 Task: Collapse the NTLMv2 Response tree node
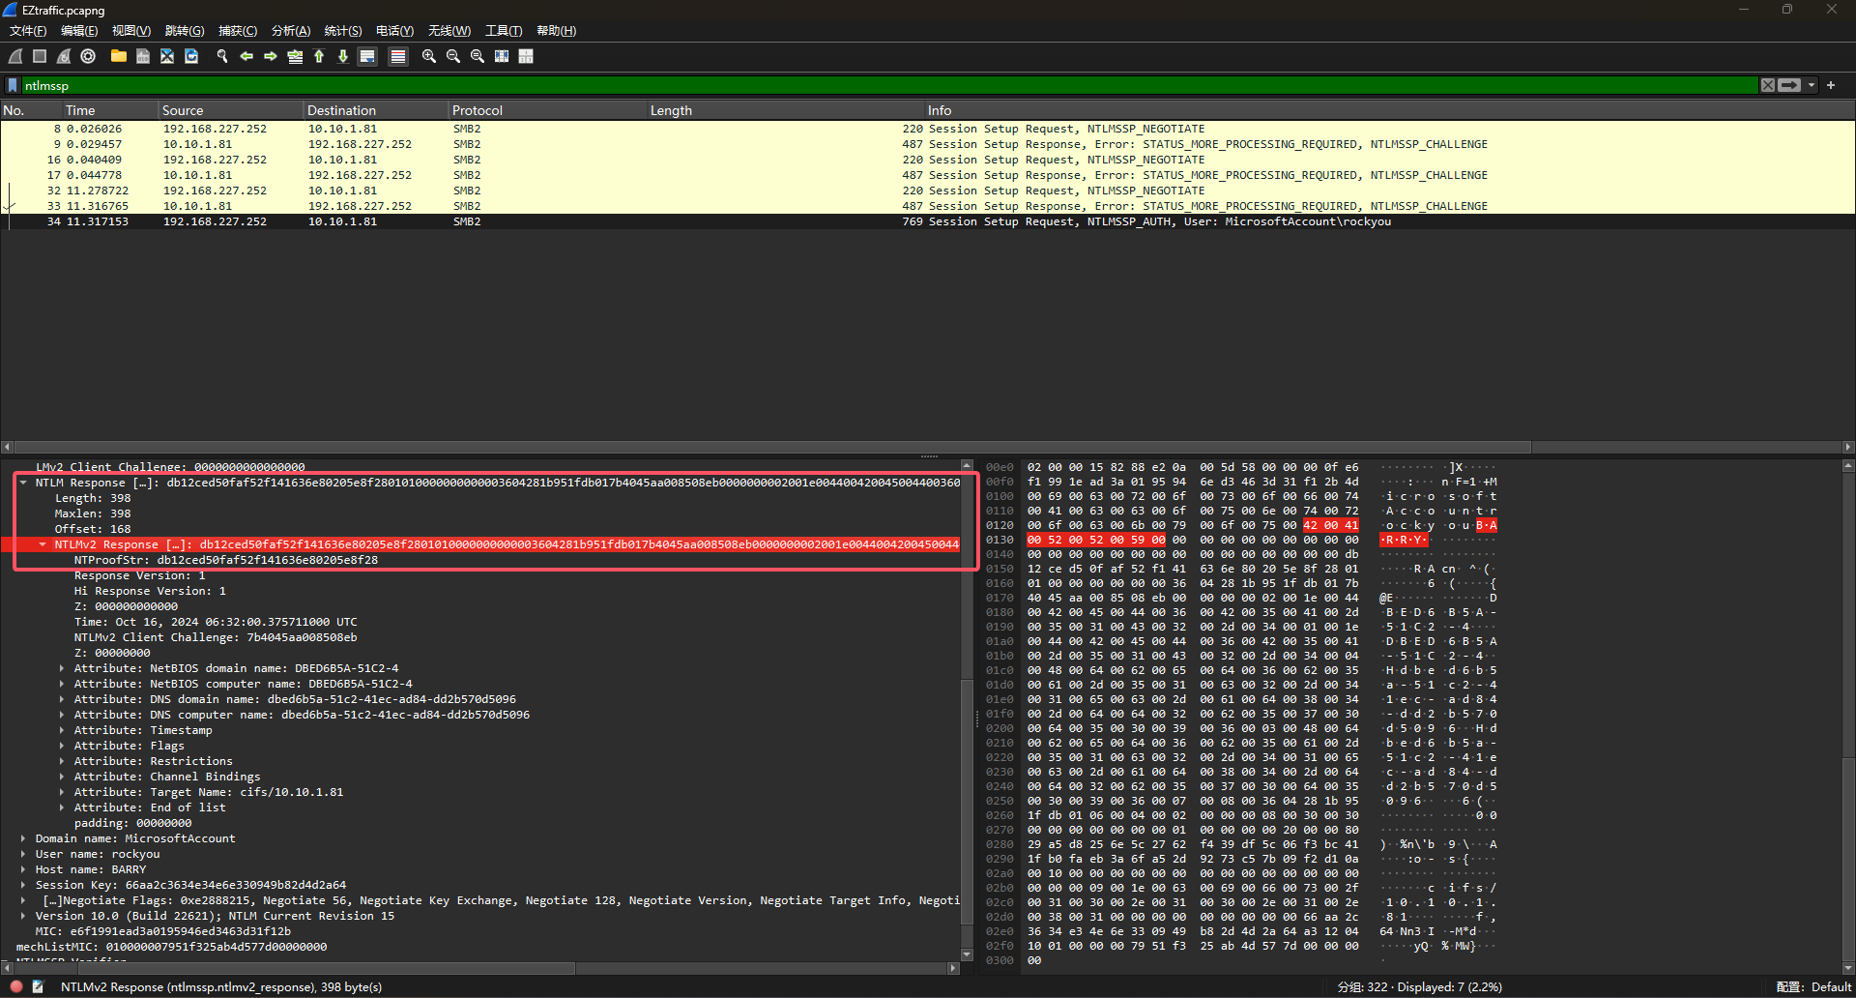pyautogui.click(x=43, y=544)
